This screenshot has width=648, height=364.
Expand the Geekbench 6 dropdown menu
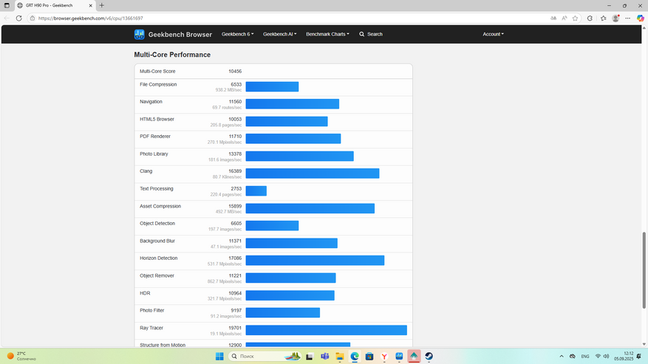point(238,34)
